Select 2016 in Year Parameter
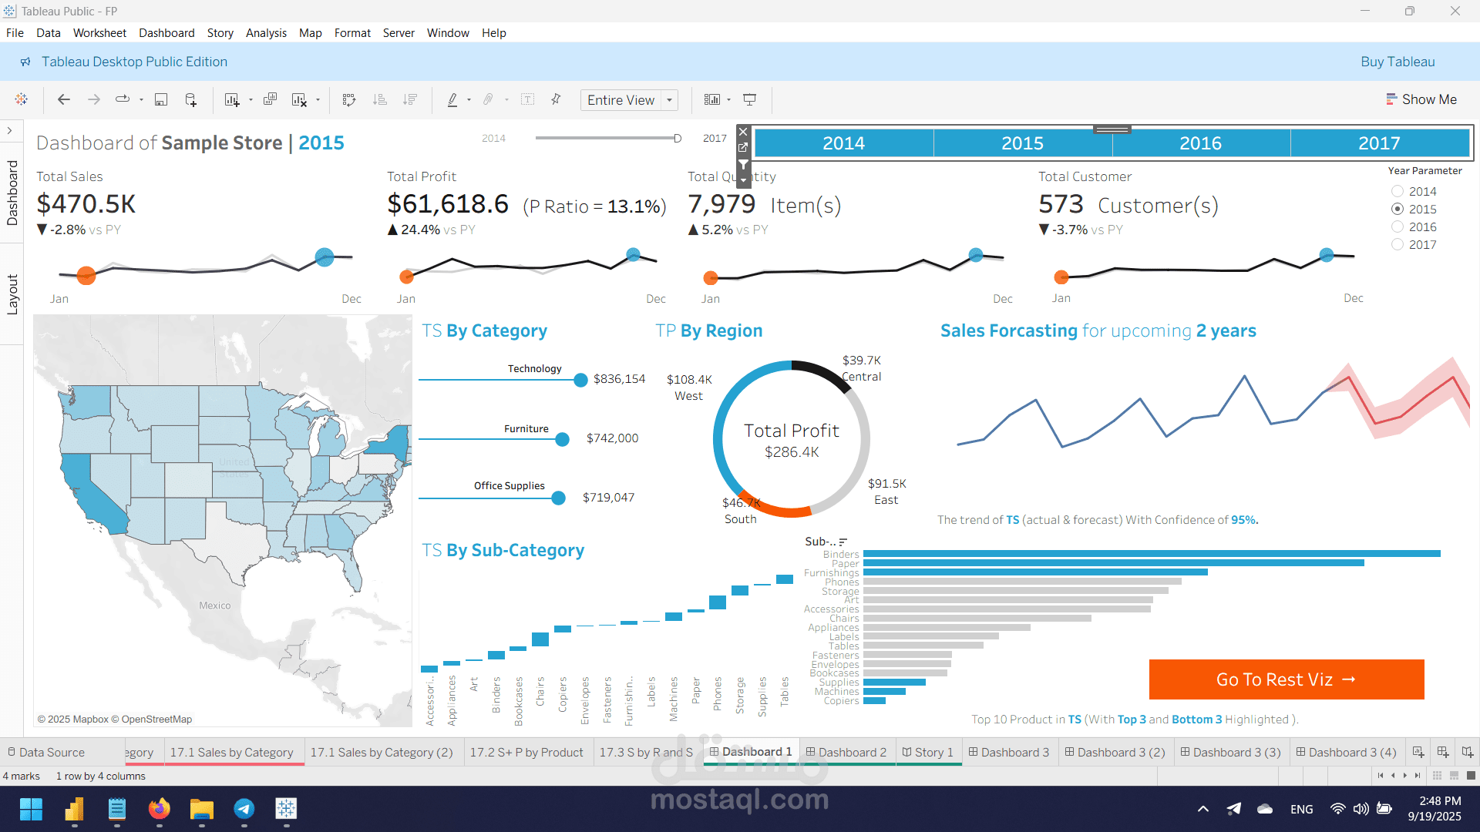This screenshot has height=832, width=1480. (x=1398, y=226)
